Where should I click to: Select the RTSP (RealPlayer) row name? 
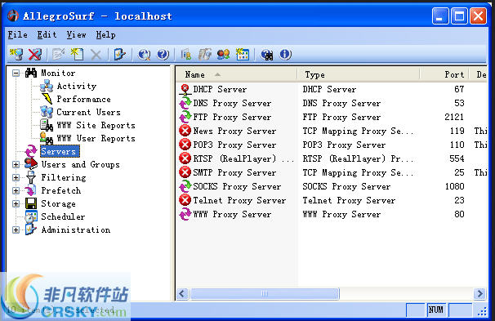click(x=243, y=158)
